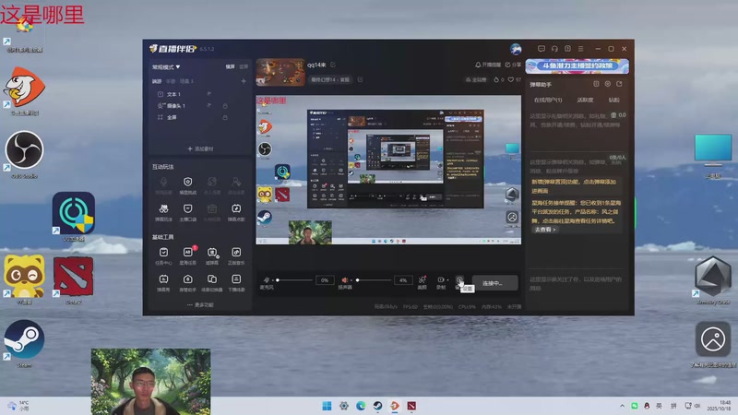Open the 弹幕秀 danmaku show tool

coord(163,283)
